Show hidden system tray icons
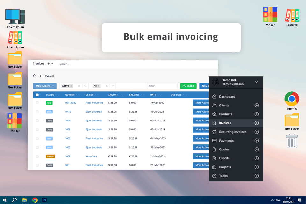 click(x=272, y=200)
